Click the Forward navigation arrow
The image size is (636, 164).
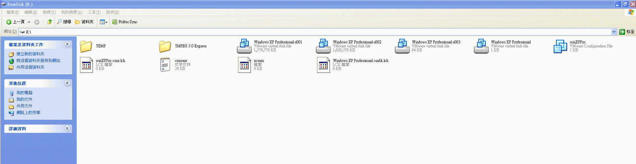tap(37, 22)
